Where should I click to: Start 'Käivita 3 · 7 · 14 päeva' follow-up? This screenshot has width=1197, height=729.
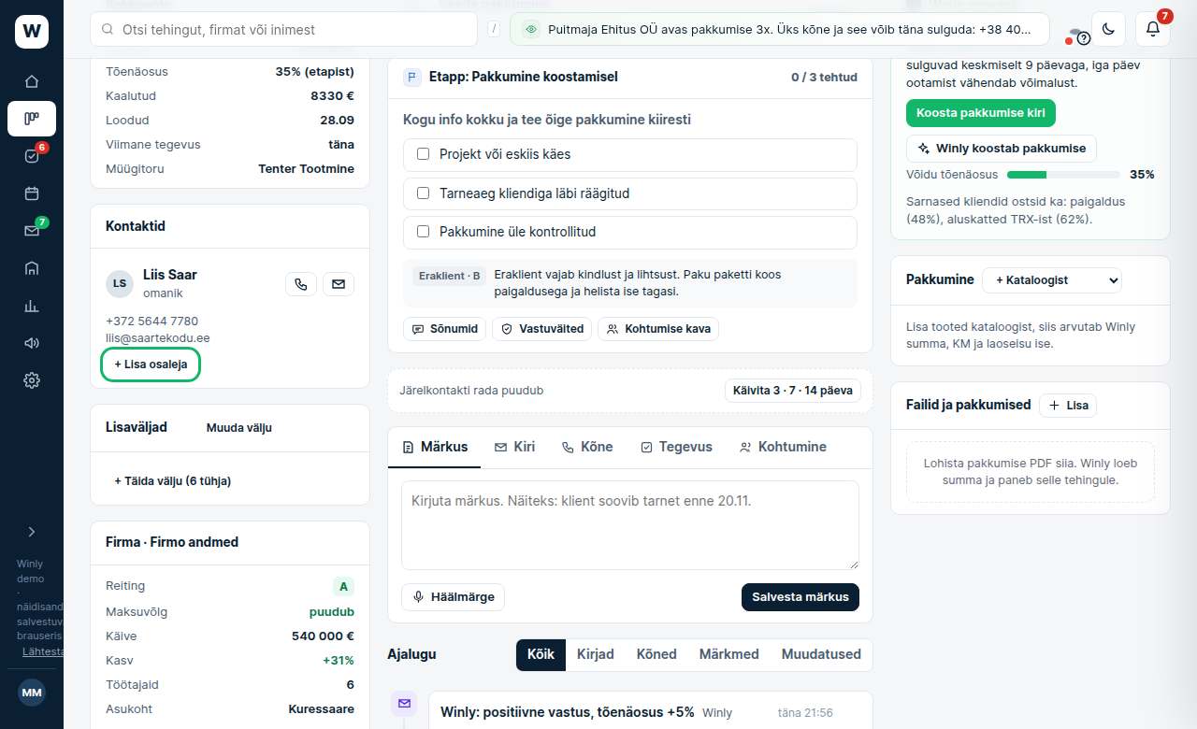[793, 390]
